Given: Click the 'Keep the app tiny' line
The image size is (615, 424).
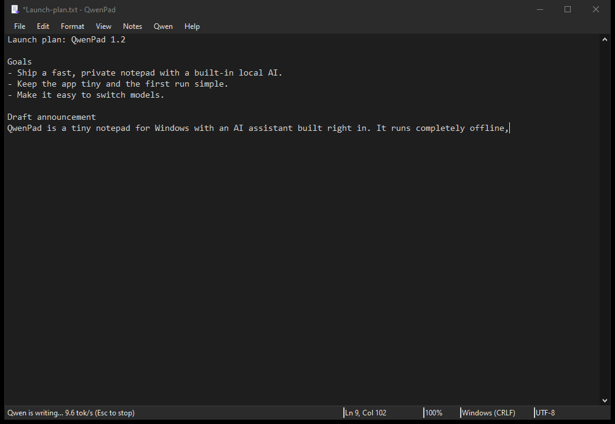Looking at the screenshot, I should tap(117, 84).
